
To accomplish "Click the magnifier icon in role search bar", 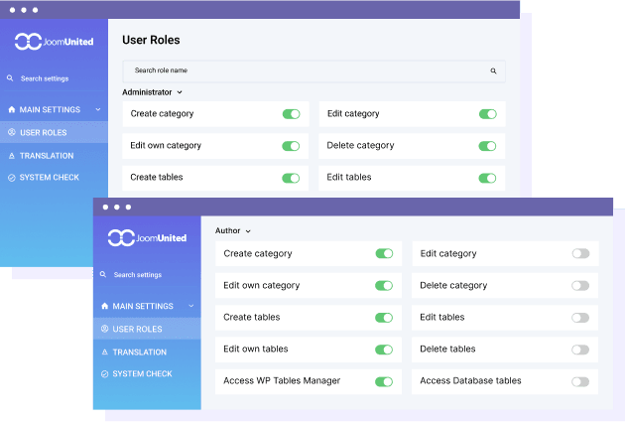I will click(x=493, y=71).
